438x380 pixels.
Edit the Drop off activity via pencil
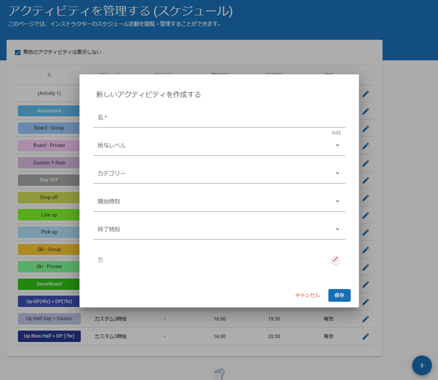pyautogui.click(x=366, y=198)
